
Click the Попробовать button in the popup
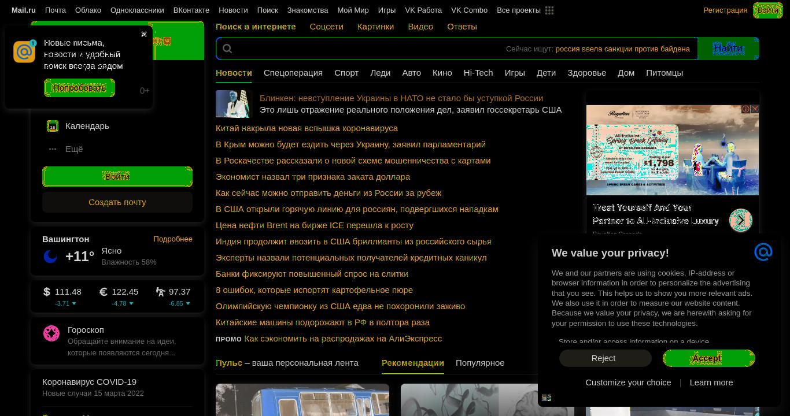point(79,88)
